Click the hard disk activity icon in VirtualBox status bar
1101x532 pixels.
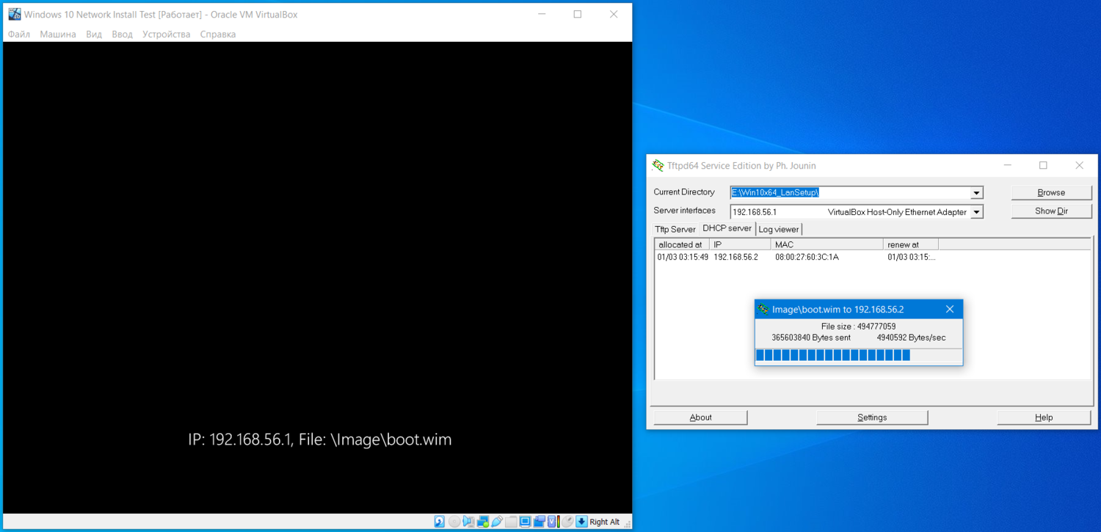439,522
